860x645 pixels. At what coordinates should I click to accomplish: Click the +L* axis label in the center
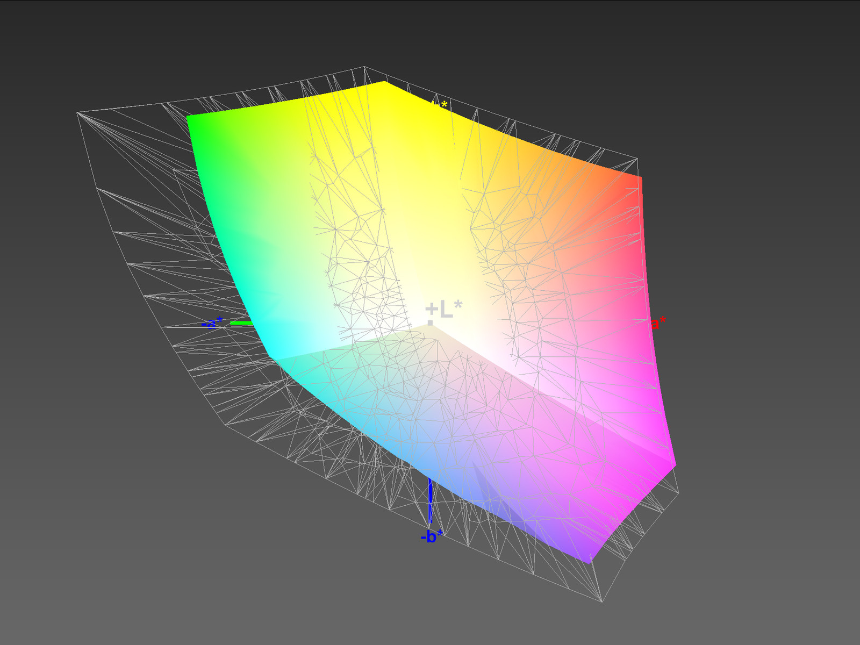pos(443,310)
